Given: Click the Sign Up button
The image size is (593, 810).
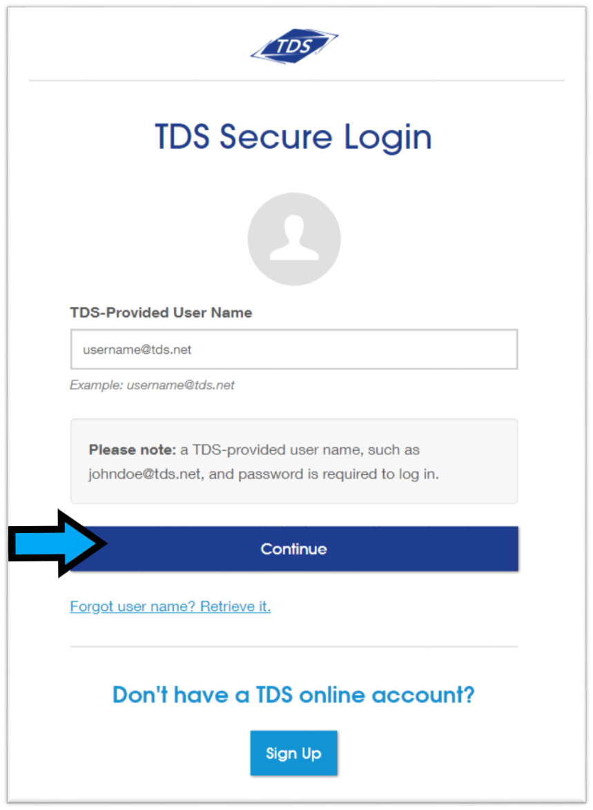Looking at the screenshot, I should [x=294, y=753].
